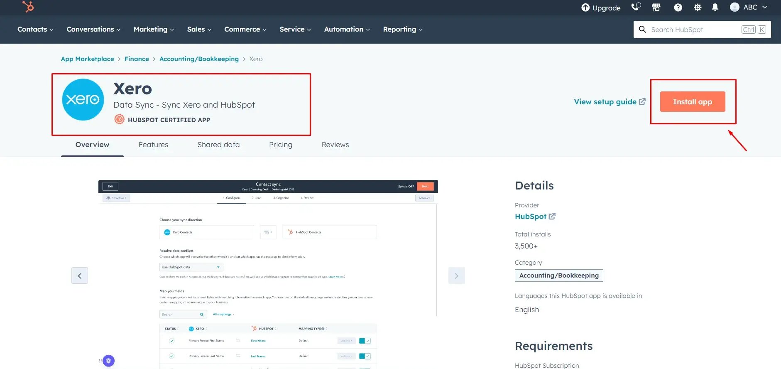This screenshot has height=369, width=781.
Task: Click the HubSpot certified badge icon
Action: point(119,119)
